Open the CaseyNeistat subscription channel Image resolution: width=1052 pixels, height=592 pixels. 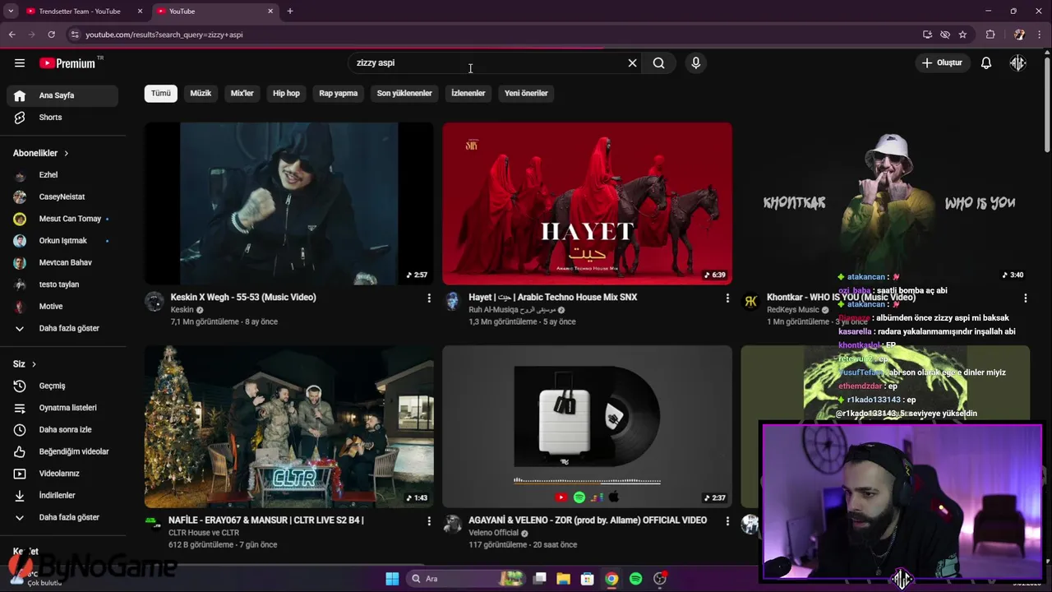coord(62,197)
